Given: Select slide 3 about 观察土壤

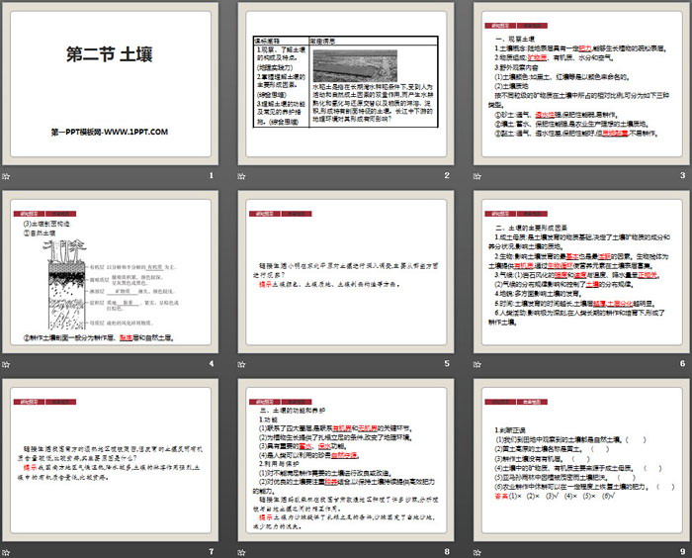Looking at the screenshot, I should (x=581, y=84).
